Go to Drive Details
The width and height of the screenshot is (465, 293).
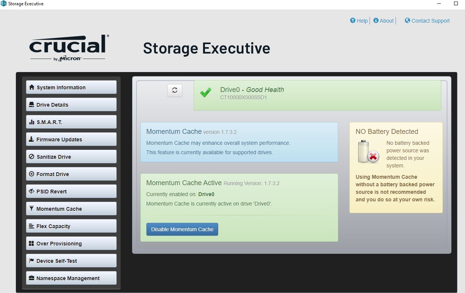[71, 104]
